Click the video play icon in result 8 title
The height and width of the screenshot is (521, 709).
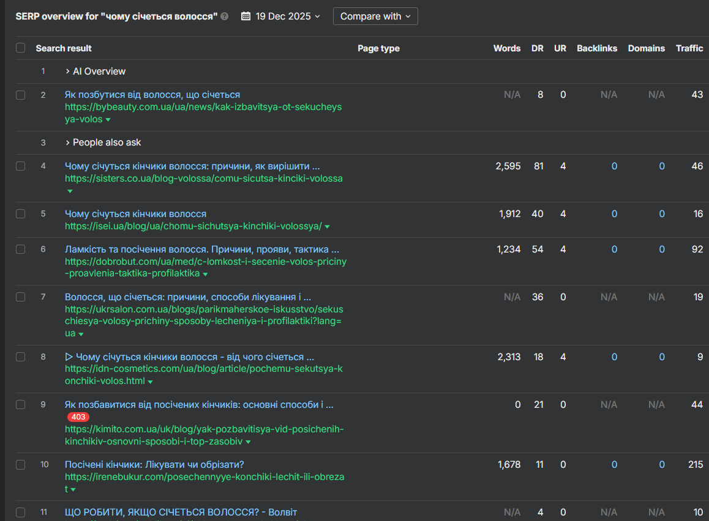pos(69,357)
